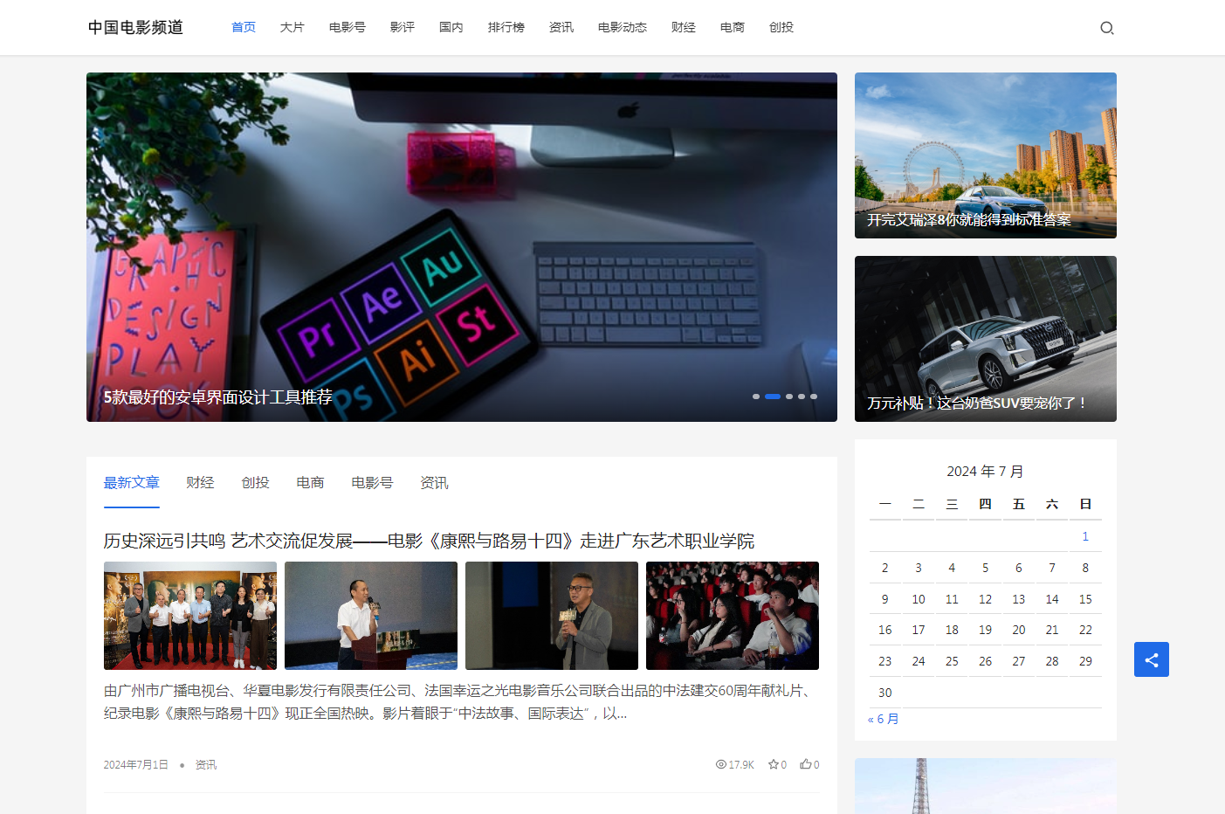
Task: Click date 1 in the calendar
Action: click(1085, 536)
